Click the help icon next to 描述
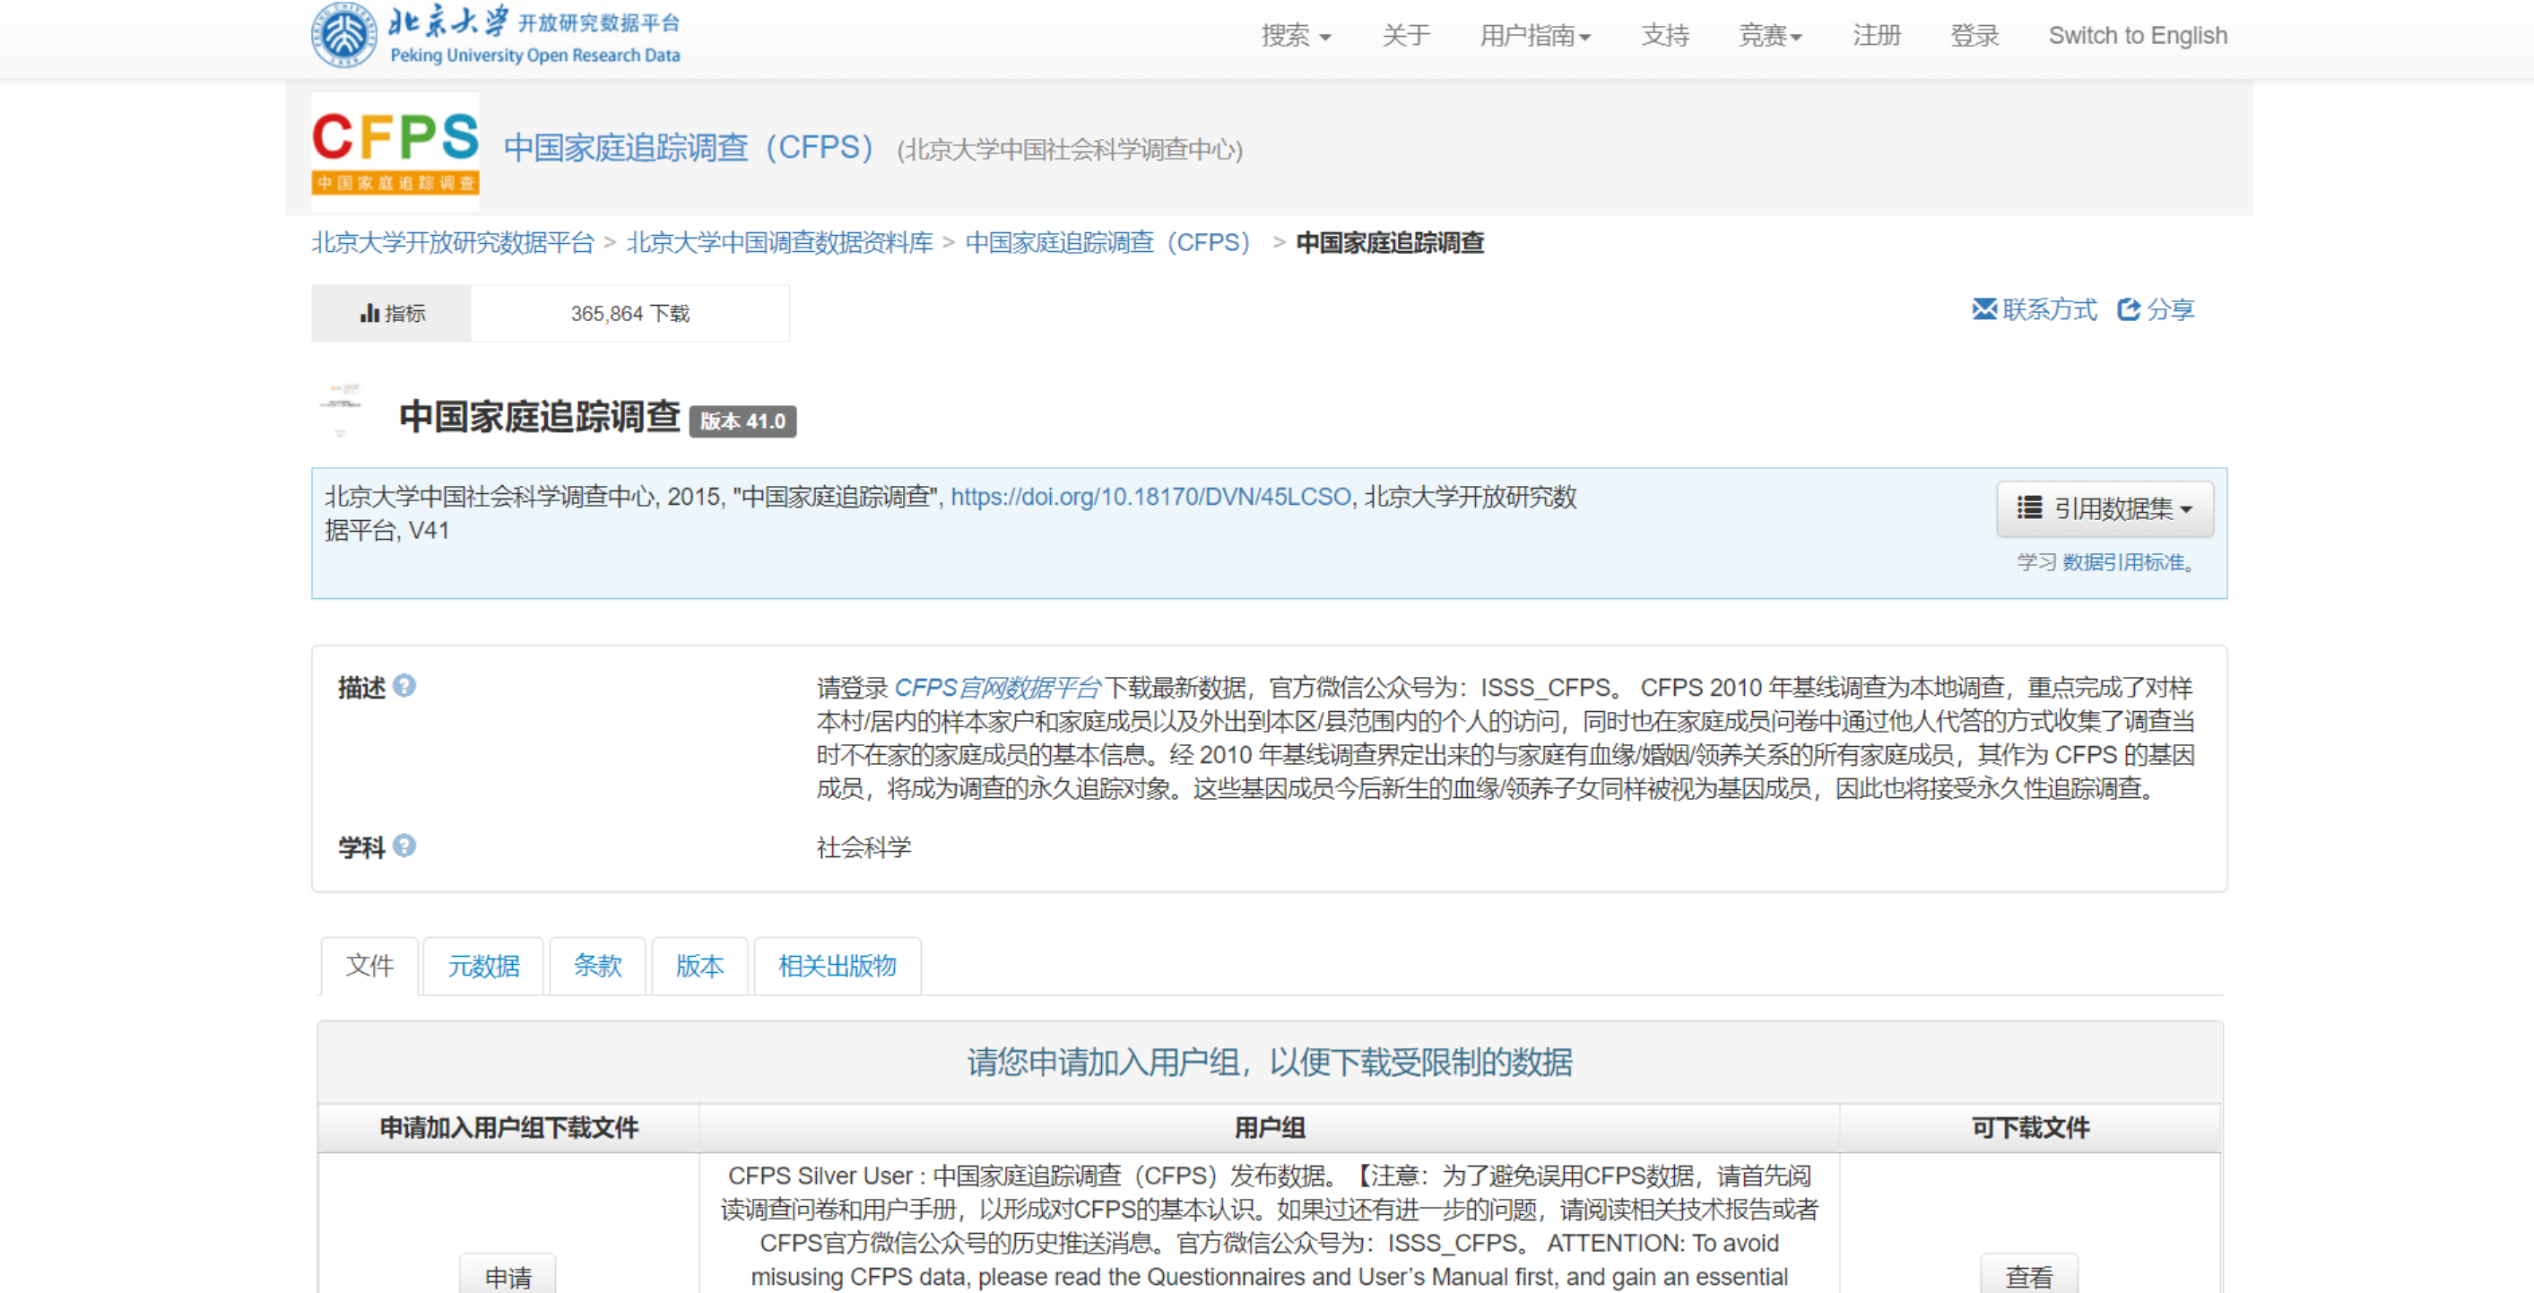The image size is (2534, 1293). [x=404, y=686]
